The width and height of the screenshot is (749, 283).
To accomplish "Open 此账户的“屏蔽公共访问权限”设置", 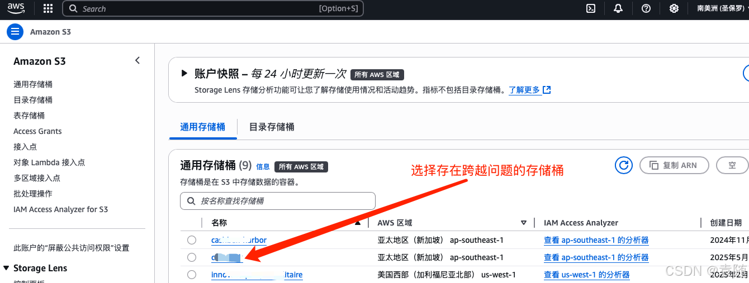I will pyautogui.click(x=72, y=248).
